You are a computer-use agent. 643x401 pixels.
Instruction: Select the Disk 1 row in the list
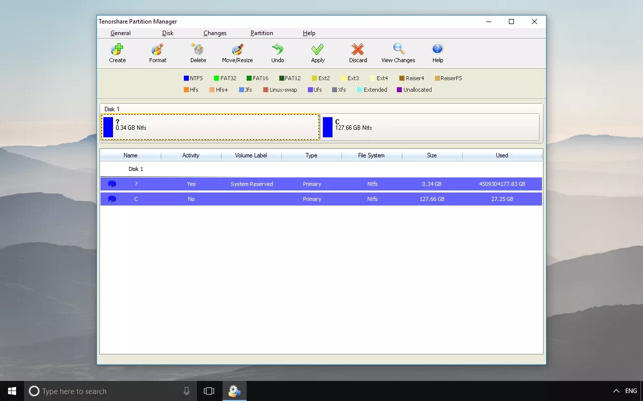321,169
